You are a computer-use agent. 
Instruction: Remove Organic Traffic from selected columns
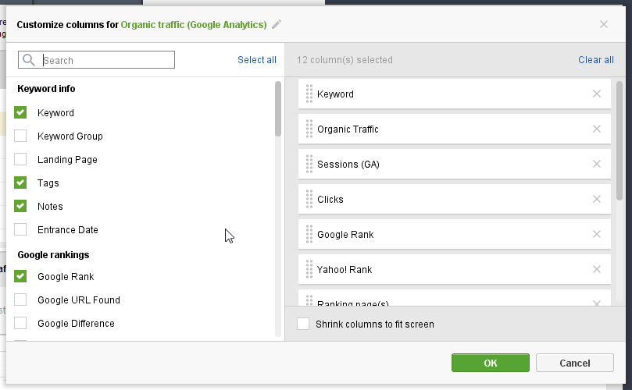pos(597,129)
